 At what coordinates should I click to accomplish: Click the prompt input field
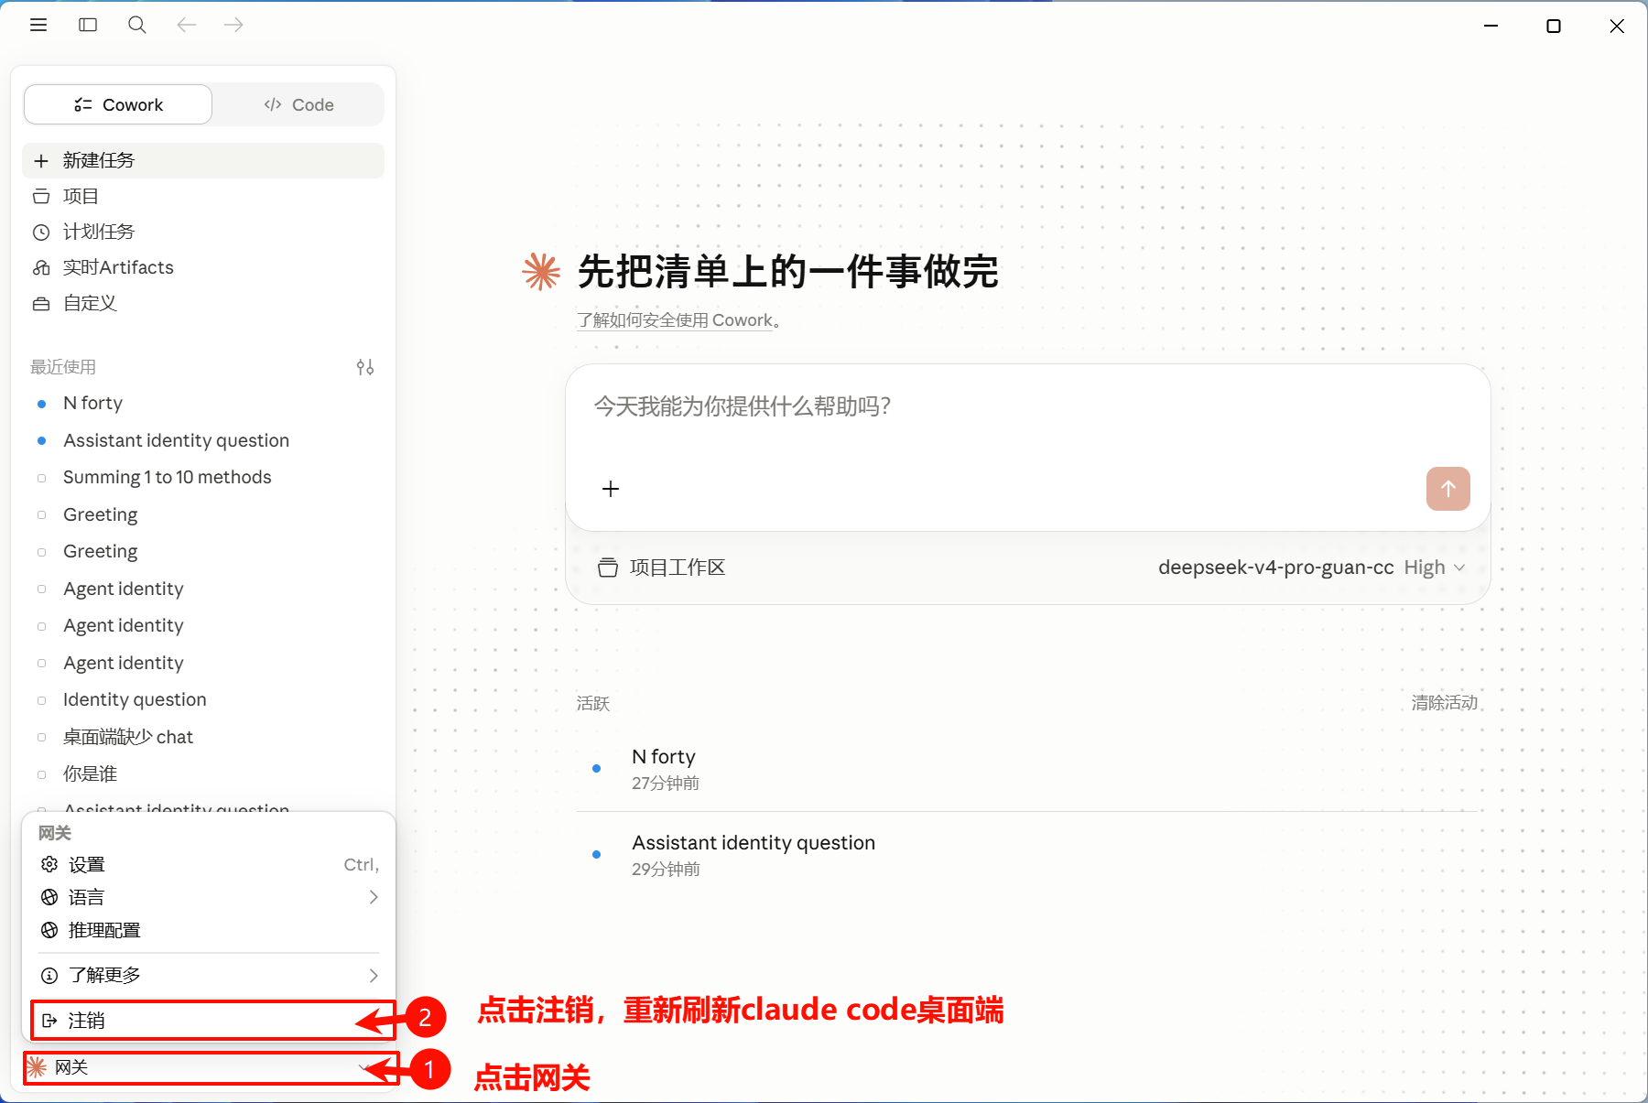pyautogui.click(x=1027, y=406)
